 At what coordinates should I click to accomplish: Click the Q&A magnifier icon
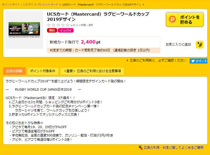click(x=141, y=148)
